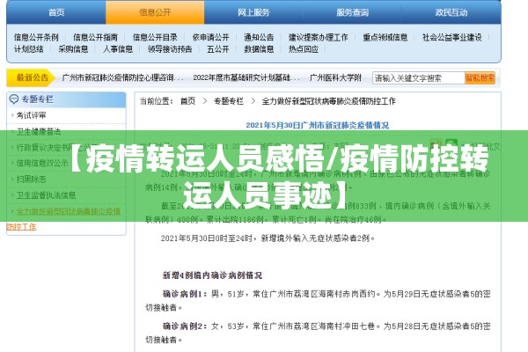Select the 服务查询 tab
The width and height of the screenshot is (528, 352).
[x=352, y=12]
